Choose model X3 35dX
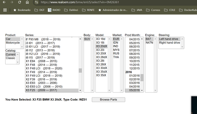Screen dimensions: 197x114 (102, 72)
